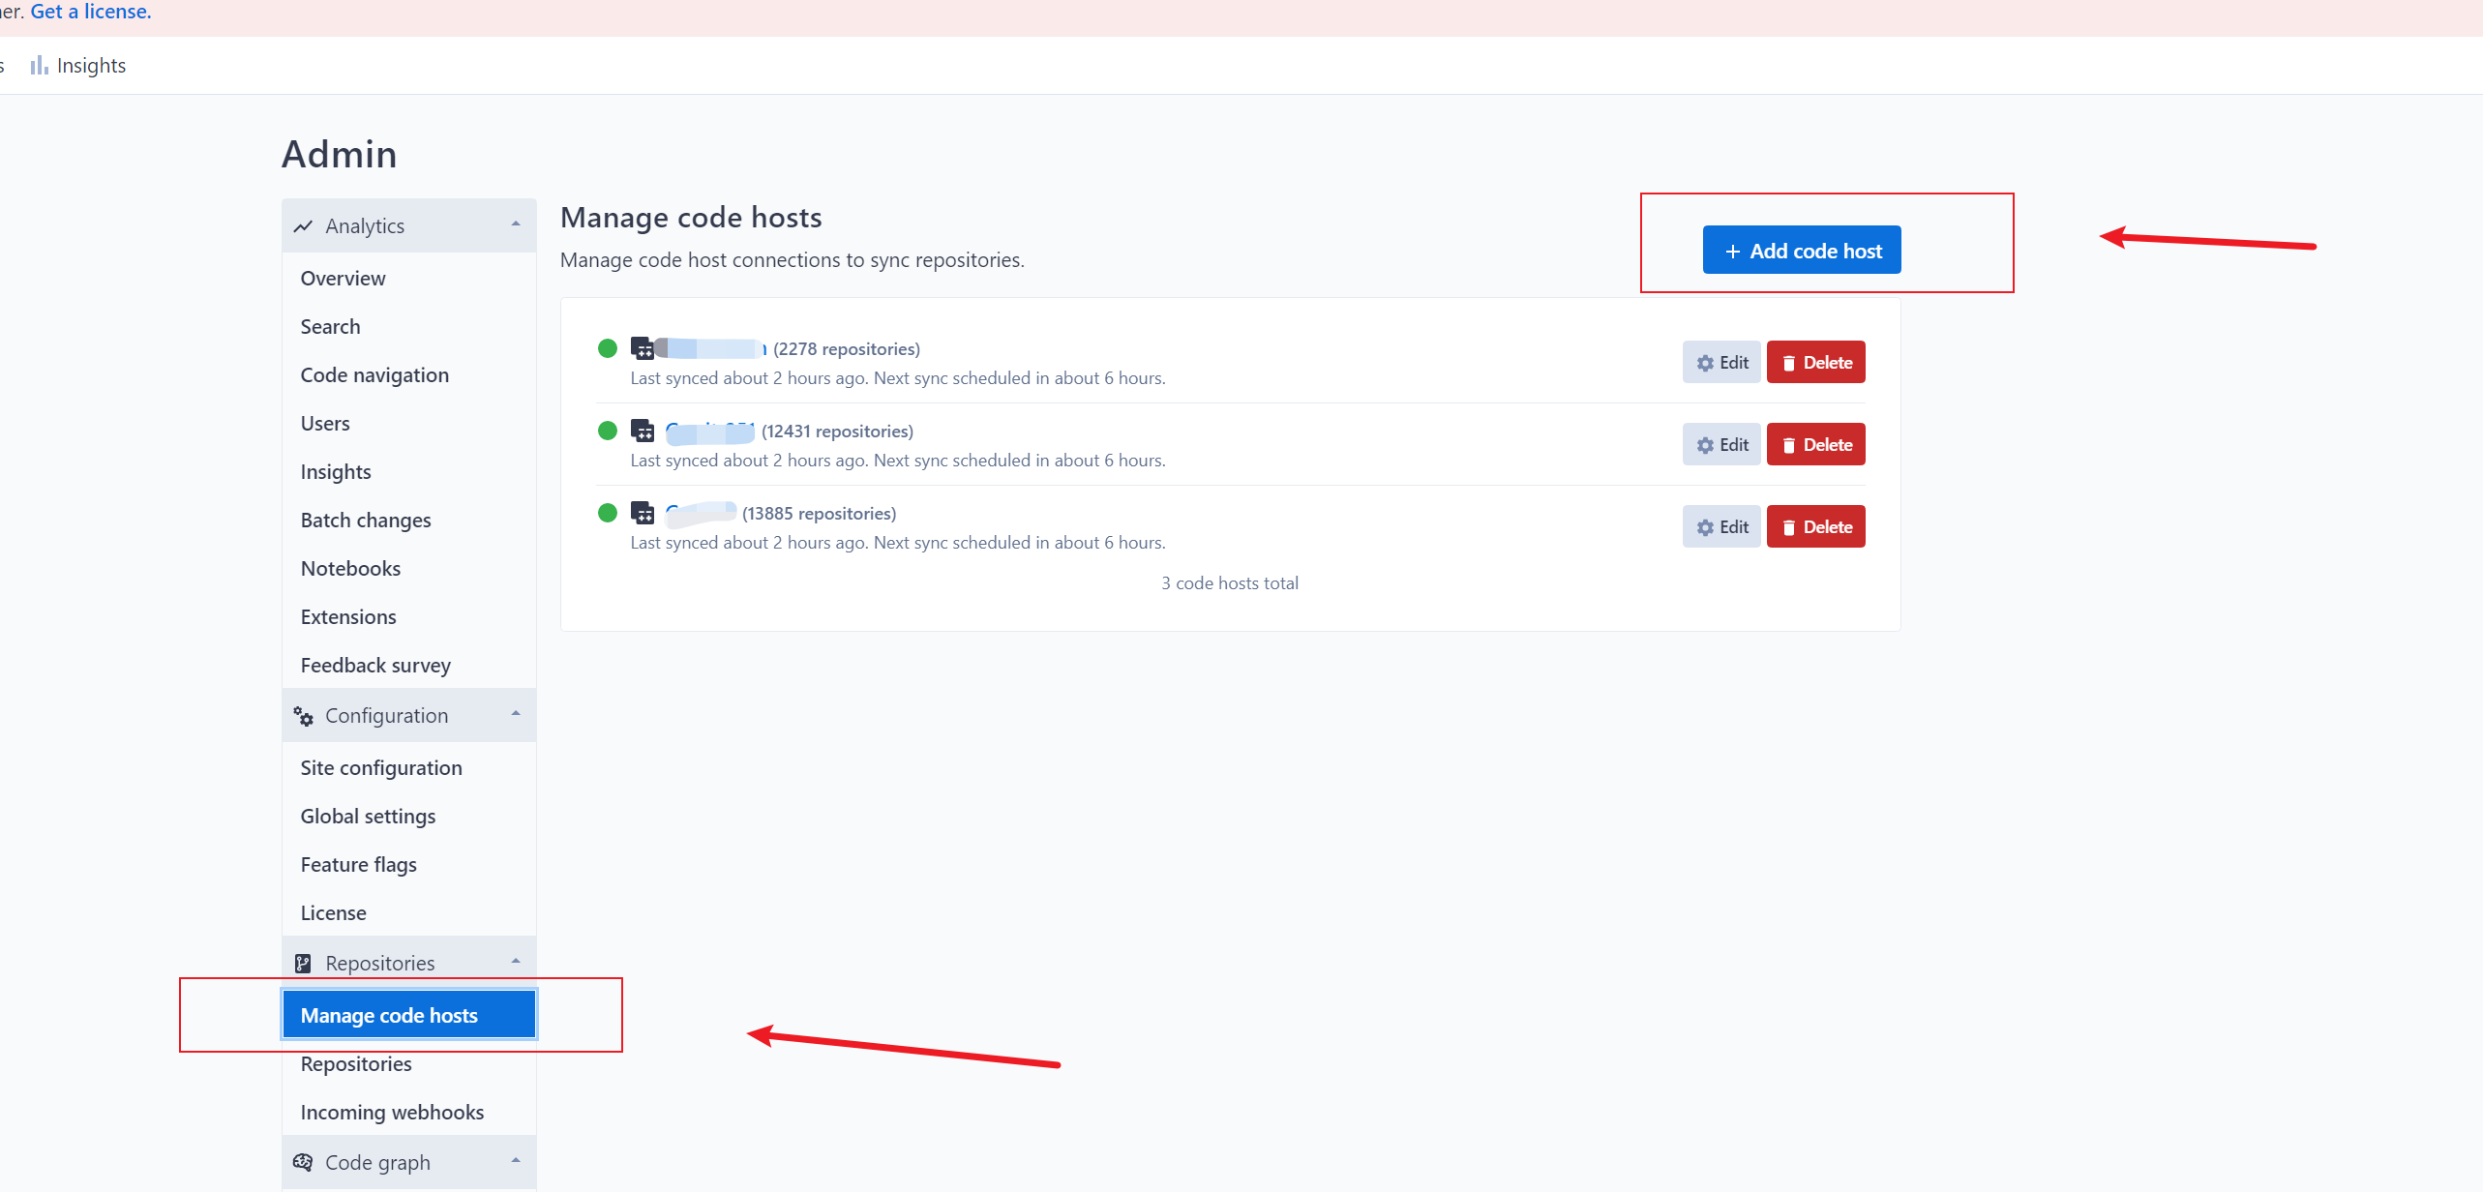
Task: Collapse the Repositories section
Action: (x=514, y=962)
